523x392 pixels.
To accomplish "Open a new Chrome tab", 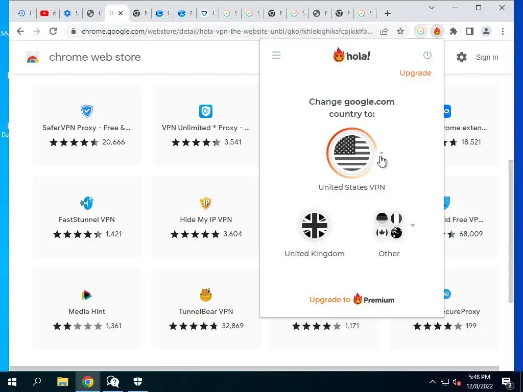I will [387, 13].
